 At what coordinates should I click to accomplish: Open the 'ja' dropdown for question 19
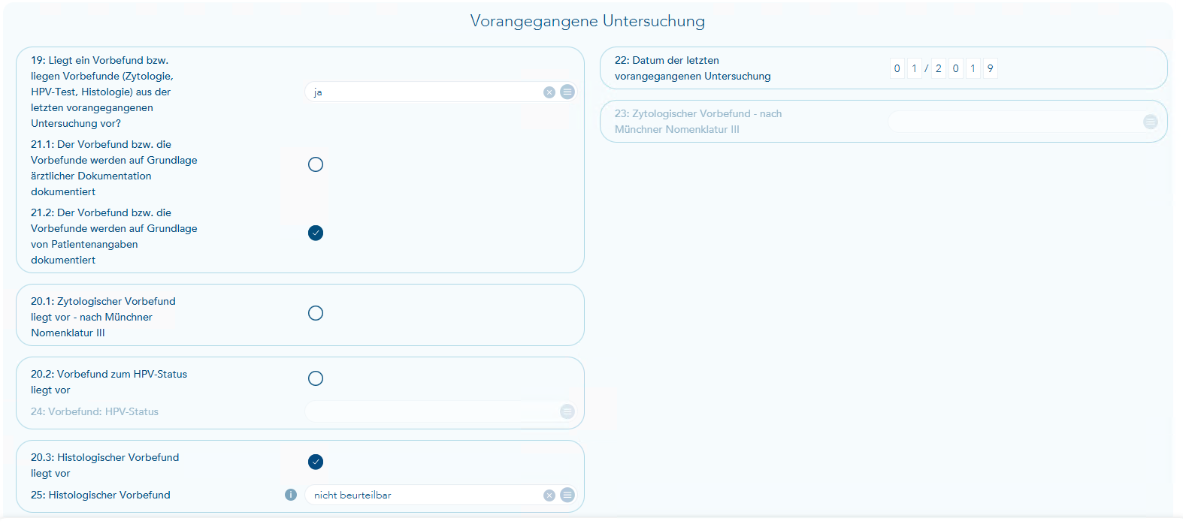pyautogui.click(x=441, y=92)
